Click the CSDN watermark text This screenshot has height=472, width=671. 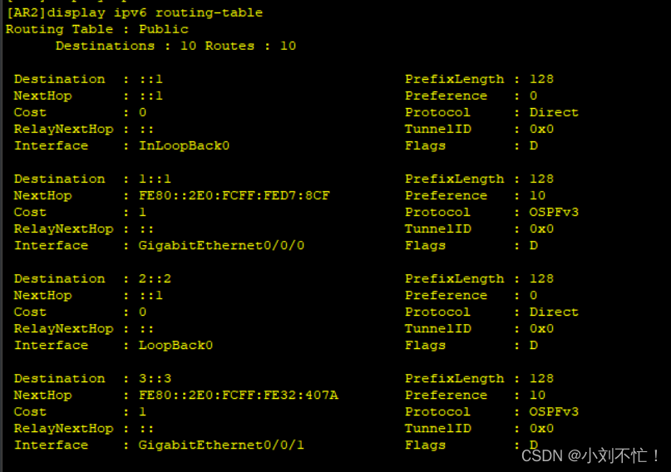(x=591, y=455)
